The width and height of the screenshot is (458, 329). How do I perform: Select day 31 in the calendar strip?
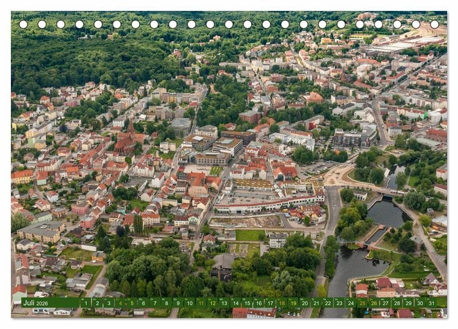pos(432,303)
